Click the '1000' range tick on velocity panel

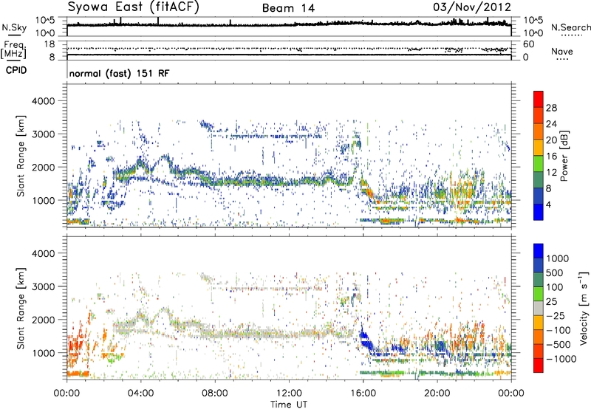click(43, 353)
